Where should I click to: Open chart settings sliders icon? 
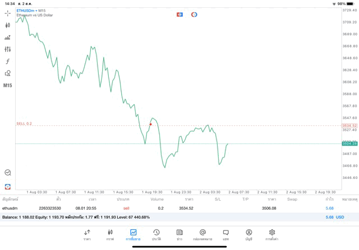[x=8, y=50]
